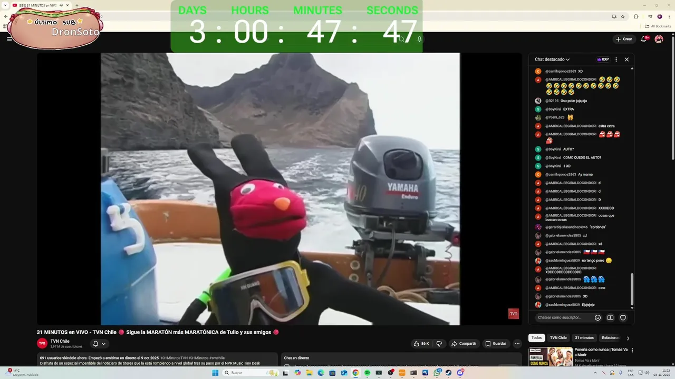Screen dimensions: 675x379
Task: Open the TVN Chile channel name link
Action: pyautogui.click(x=60, y=341)
